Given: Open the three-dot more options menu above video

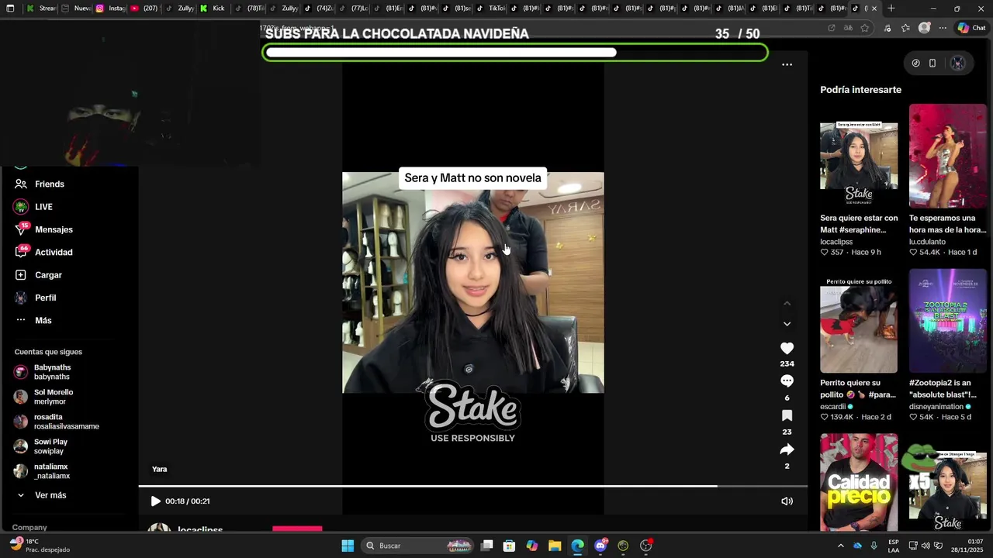Looking at the screenshot, I should point(787,64).
